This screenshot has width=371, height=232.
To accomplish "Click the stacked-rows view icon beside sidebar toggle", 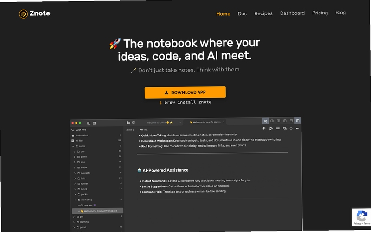I will pos(94,123).
